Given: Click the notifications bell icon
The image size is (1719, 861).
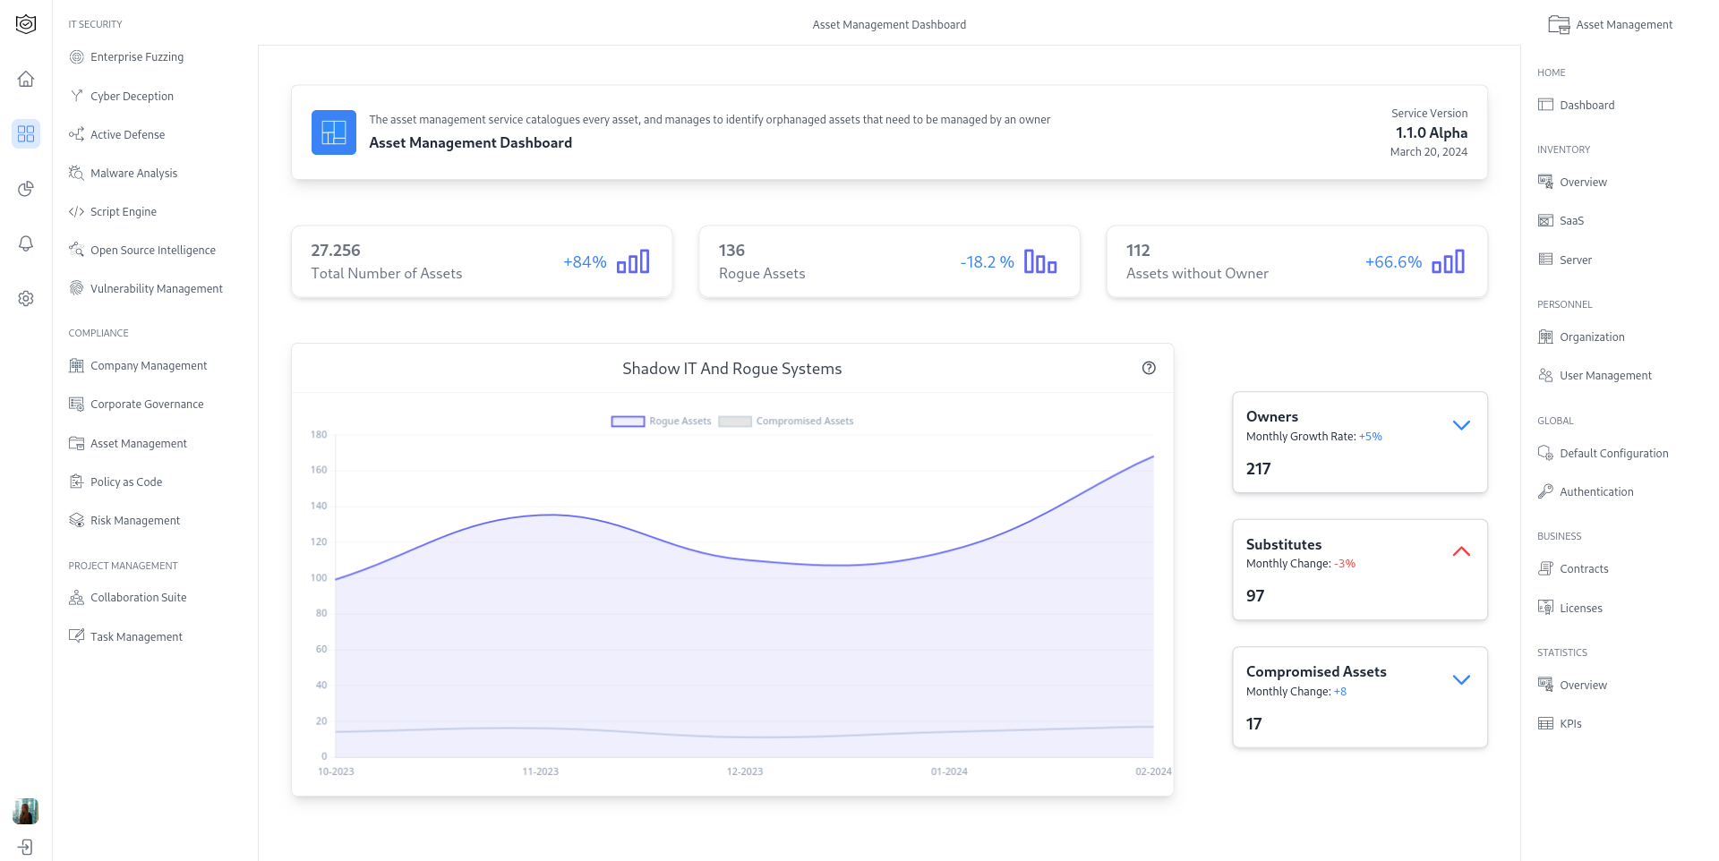Looking at the screenshot, I should 26,243.
